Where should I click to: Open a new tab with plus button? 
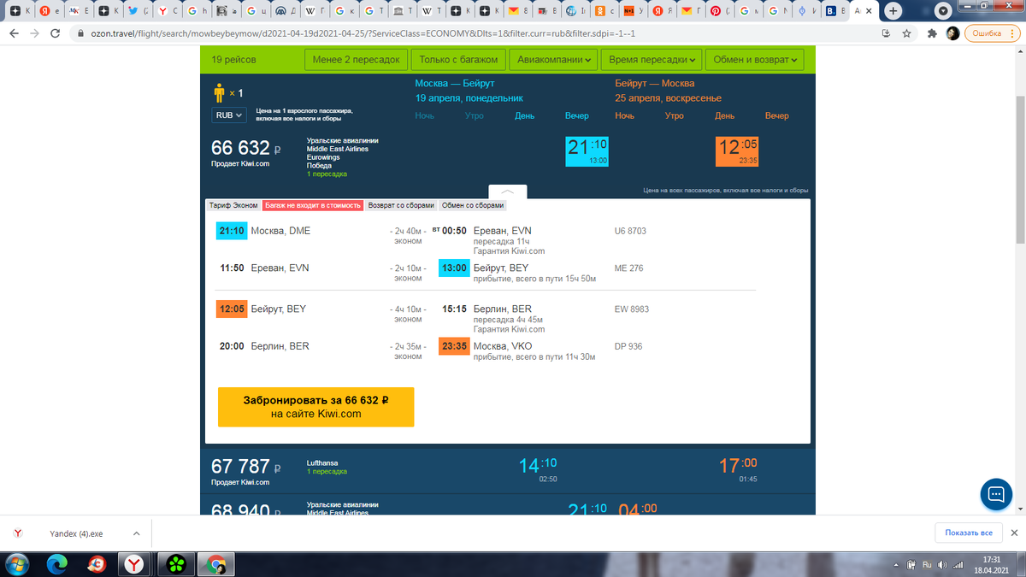[x=893, y=11]
